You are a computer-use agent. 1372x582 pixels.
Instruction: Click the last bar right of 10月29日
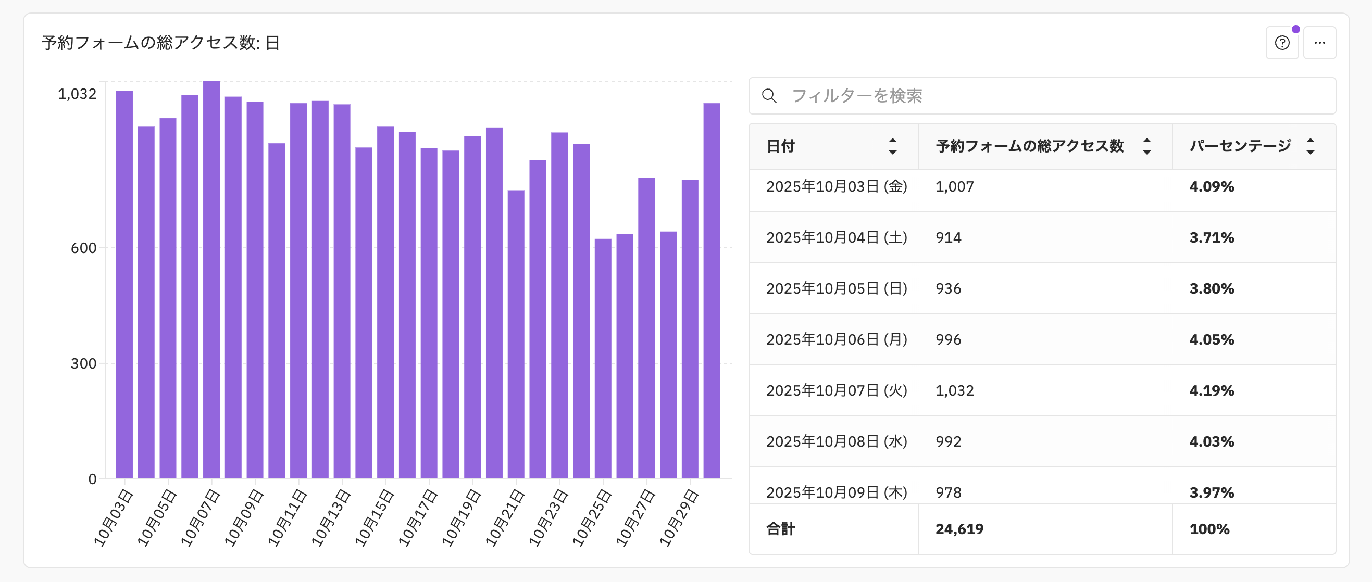pyautogui.click(x=712, y=290)
